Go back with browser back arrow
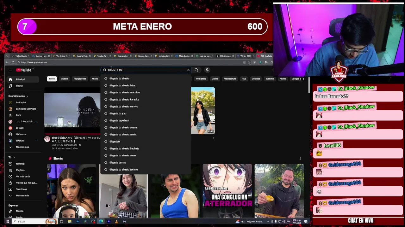 click(7, 62)
